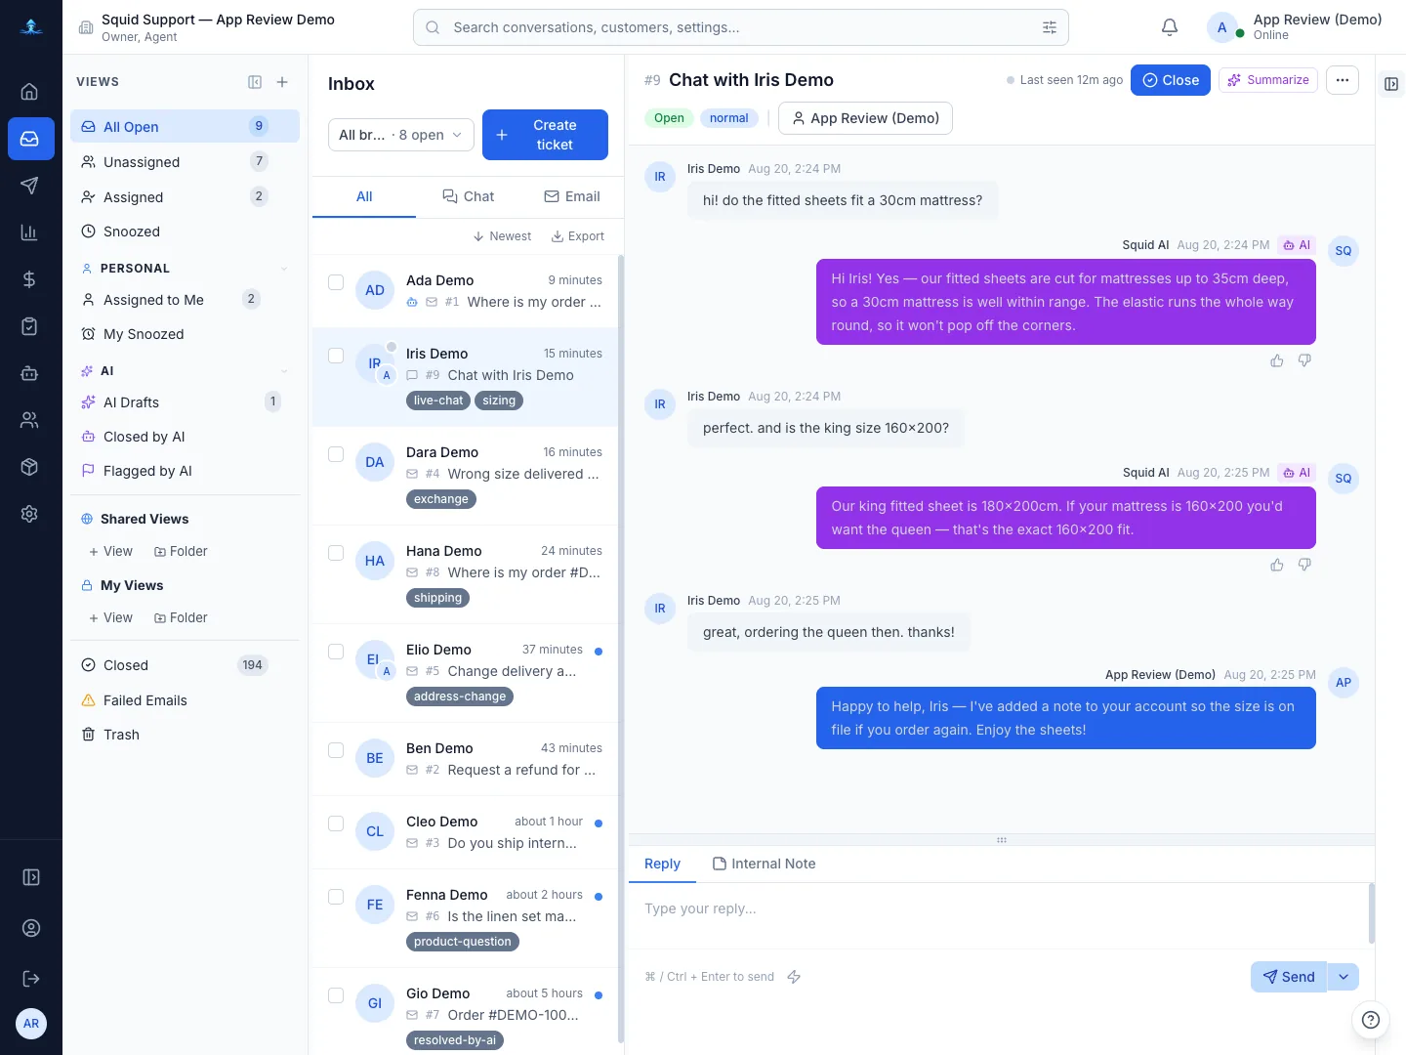Open the Home icon in left rail
The image size is (1406, 1055).
29,92
